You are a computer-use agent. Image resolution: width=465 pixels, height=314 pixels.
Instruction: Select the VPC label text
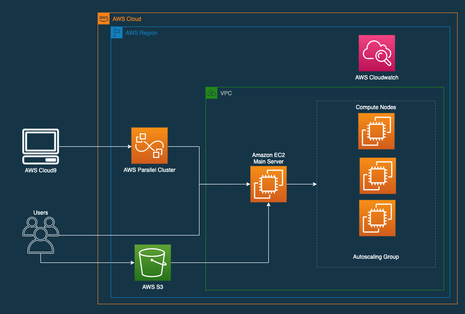pos(226,93)
